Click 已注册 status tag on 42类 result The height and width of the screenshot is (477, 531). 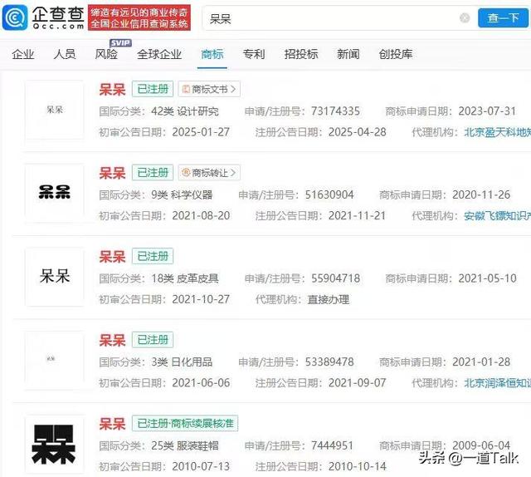[x=153, y=89]
